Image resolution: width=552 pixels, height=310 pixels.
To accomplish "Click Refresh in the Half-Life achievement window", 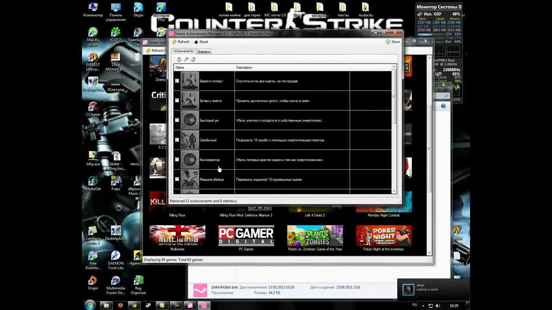I will point(181,42).
